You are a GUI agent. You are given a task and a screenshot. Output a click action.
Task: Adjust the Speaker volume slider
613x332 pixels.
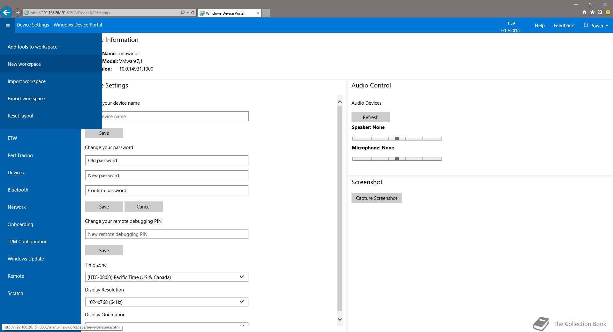click(x=397, y=139)
